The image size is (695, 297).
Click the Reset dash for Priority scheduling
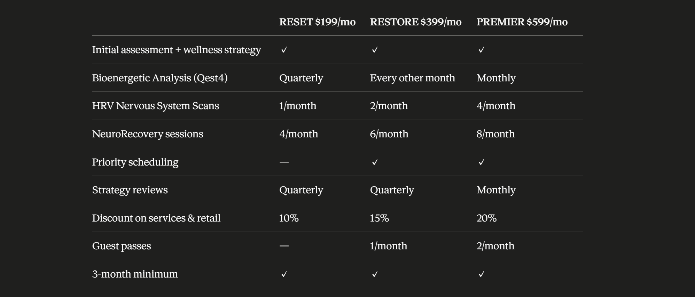(284, 162)
